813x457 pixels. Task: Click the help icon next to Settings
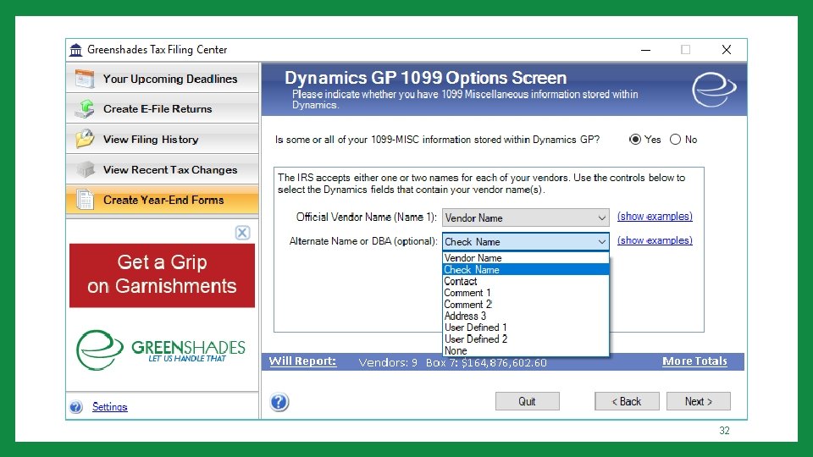pos(76,407)
